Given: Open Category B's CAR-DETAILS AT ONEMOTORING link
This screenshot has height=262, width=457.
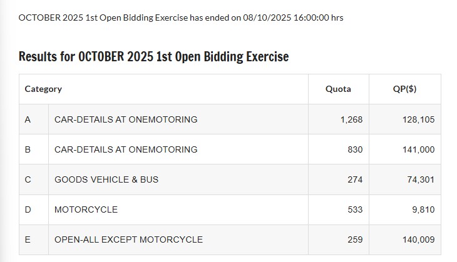Looking at the screenshot, I should (126, 149).
